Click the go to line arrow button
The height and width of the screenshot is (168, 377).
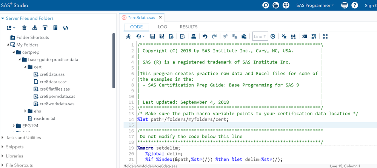pyautogui.click(x=272, y=36)
